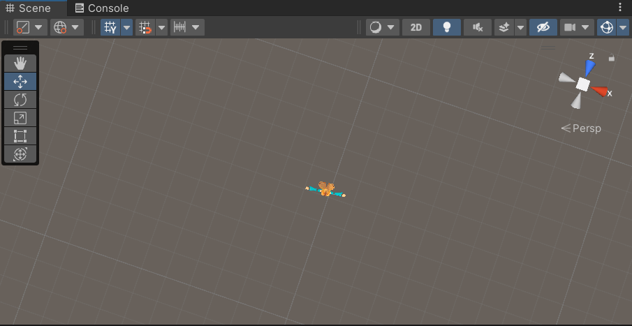The width and height of the screenshot is (632, 326).
Task: Open the Console tab
Action: click(102, 8)
